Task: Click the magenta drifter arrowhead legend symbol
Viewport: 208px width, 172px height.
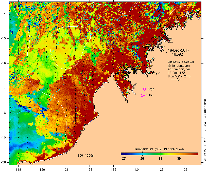Action: [143, 96]
